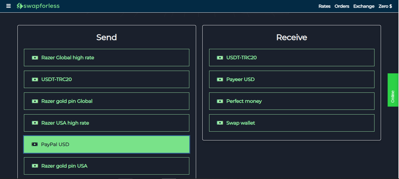The height and width of the screenshot is (179, 399).
Task: Open the Rates menu item
Action: tap(324, 6)
